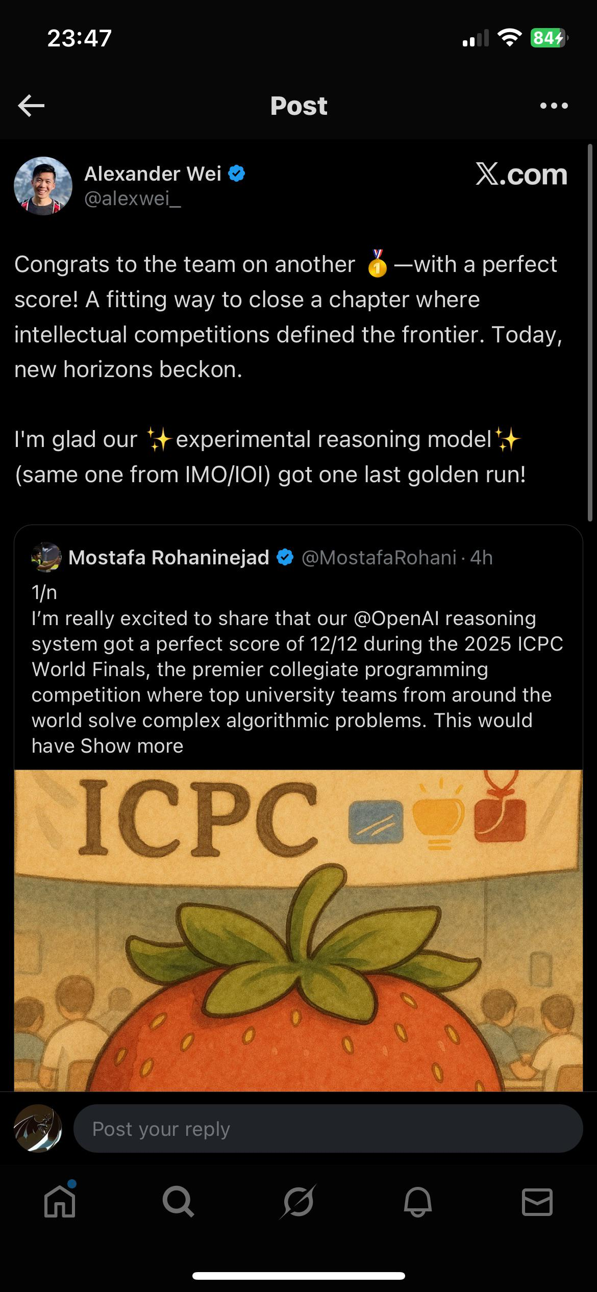The image size is (597, 1292).
Task: Open the @MostafaRohani handle in quoted post
Action: (379, 558)
